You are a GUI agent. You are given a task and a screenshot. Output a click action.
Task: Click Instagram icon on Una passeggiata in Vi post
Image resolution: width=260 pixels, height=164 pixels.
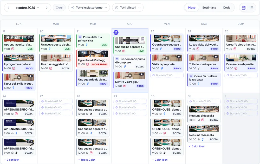tap(51, 68)
